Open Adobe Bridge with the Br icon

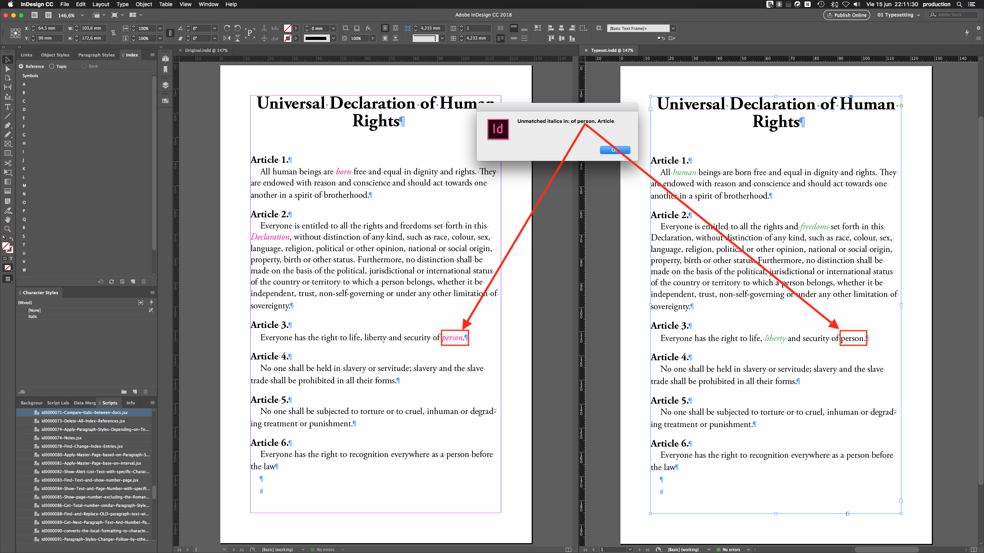coord(35,15)
